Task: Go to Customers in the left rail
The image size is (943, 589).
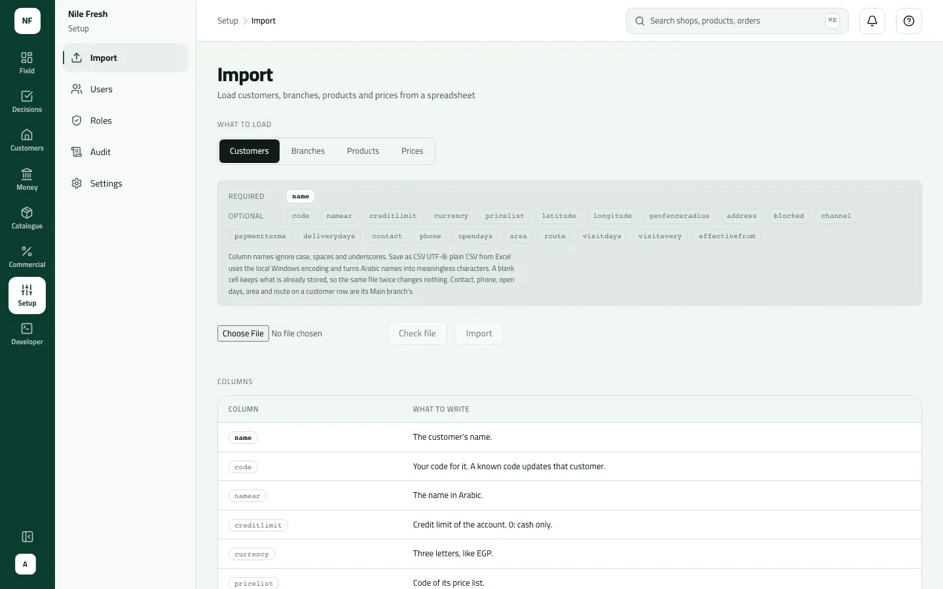Action: coord(27,140)
